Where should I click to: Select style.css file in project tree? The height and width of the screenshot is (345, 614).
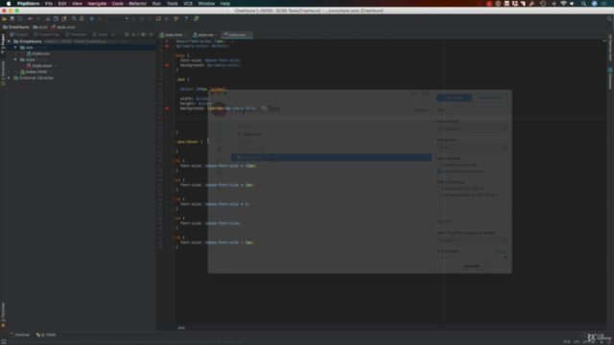[38, 54]
